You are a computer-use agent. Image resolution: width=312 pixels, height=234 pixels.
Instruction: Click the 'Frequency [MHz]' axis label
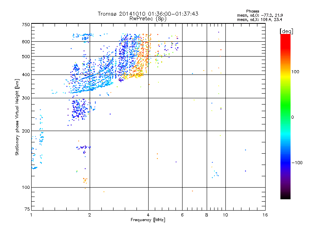point(148,220)
